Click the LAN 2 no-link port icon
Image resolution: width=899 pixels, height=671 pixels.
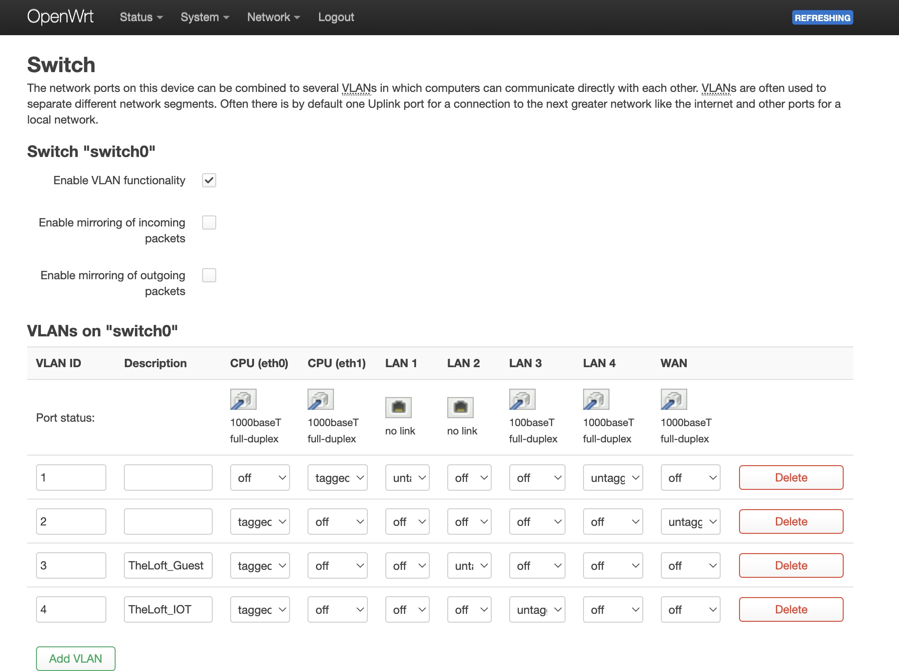460,407
